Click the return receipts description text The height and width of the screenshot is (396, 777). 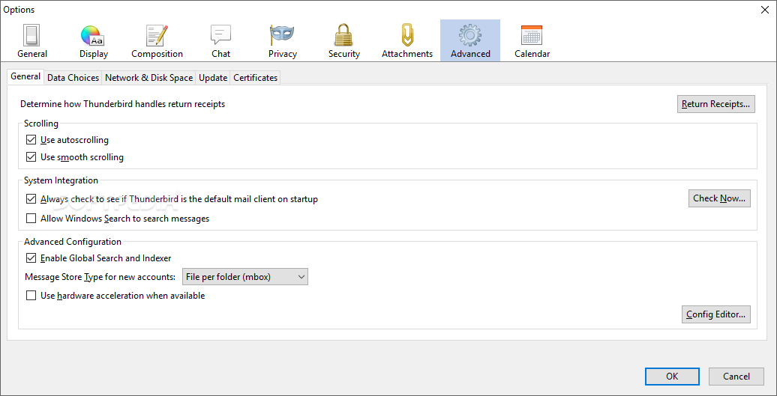click(x=122, y=104)
